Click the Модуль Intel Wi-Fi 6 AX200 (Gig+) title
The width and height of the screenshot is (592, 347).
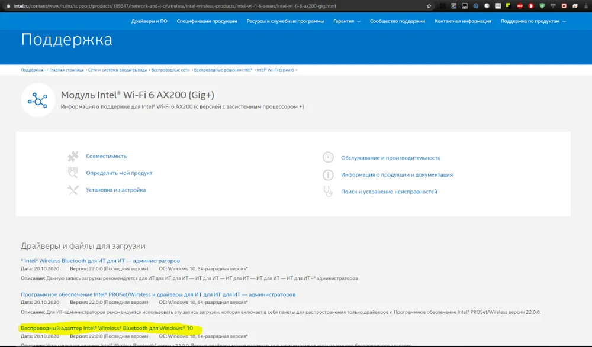(137, 95)
